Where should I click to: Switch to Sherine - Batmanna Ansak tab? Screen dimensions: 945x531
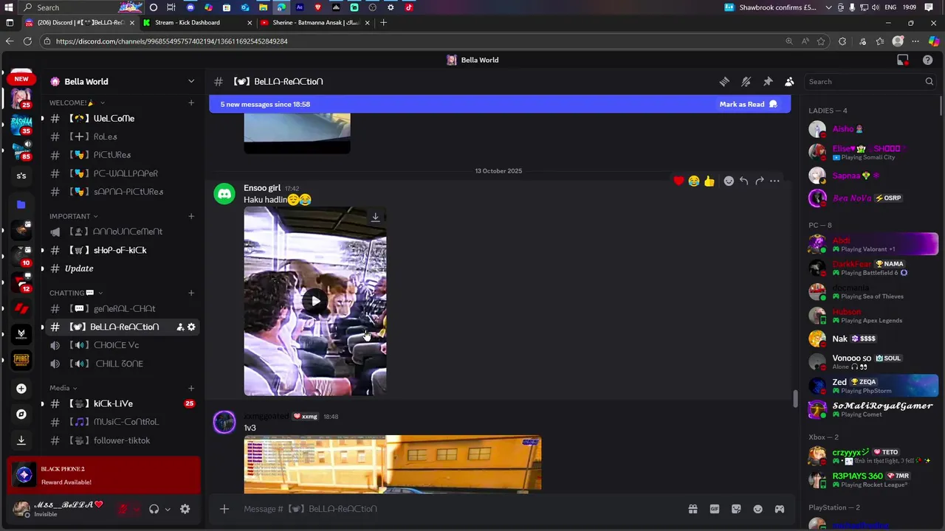pyautogui.click(x=316, y=23)
